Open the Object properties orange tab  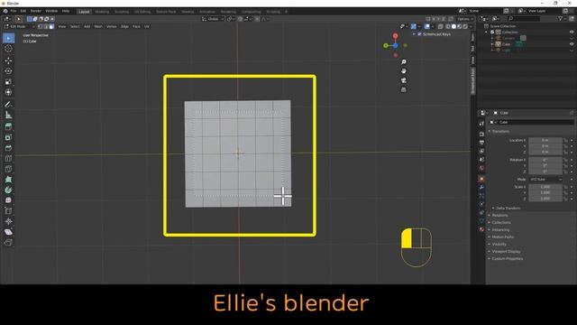coord(481,179)
